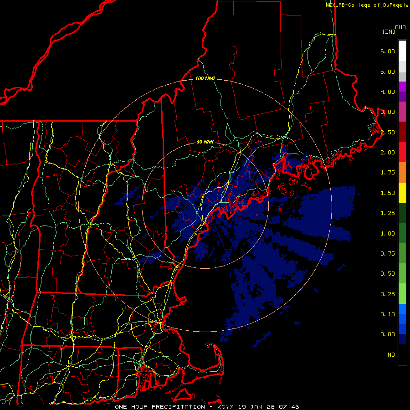Click the 100 NMI range ring label
The image size is (410, 410).
(x=205, y=78)
